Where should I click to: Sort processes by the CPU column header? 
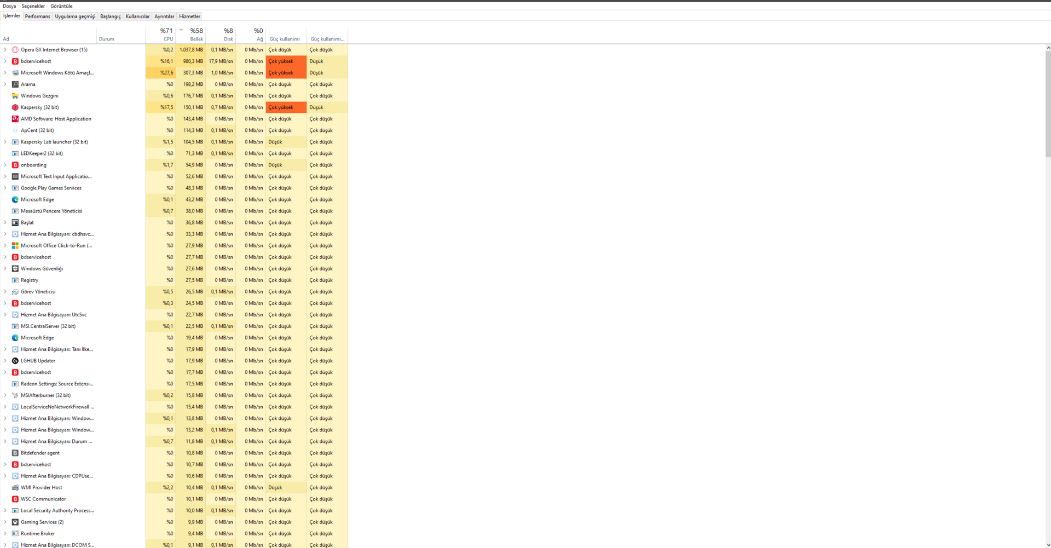tap(161, 34)
